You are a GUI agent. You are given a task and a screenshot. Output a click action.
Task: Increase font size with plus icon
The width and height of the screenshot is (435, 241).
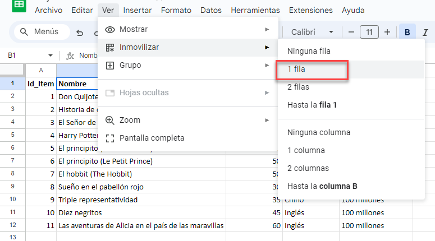(387, 32)
